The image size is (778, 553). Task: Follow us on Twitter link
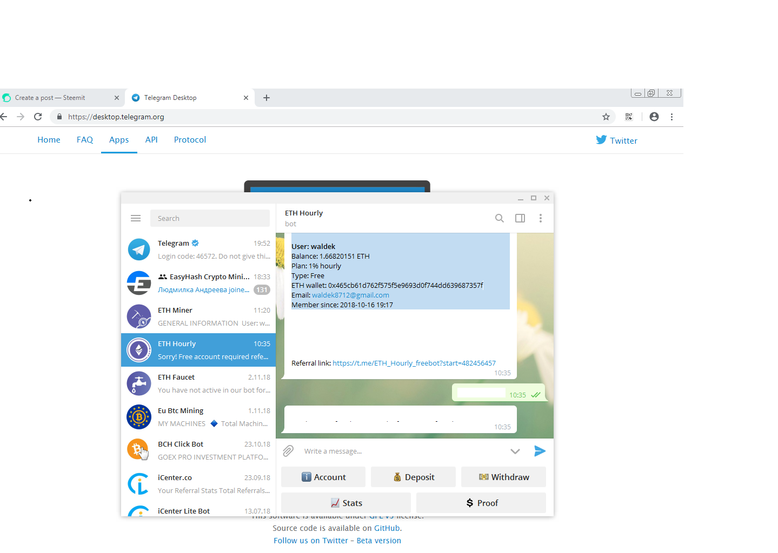click(x=311, y=541)
